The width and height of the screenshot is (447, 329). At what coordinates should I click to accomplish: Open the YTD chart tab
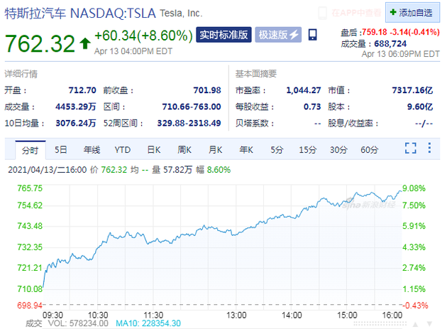tap(123, 150)
